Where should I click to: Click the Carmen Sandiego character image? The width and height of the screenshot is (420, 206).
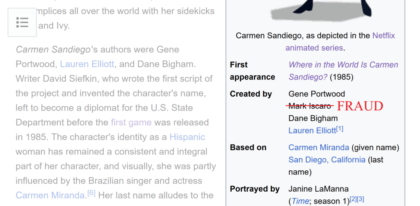pos(322,10)
